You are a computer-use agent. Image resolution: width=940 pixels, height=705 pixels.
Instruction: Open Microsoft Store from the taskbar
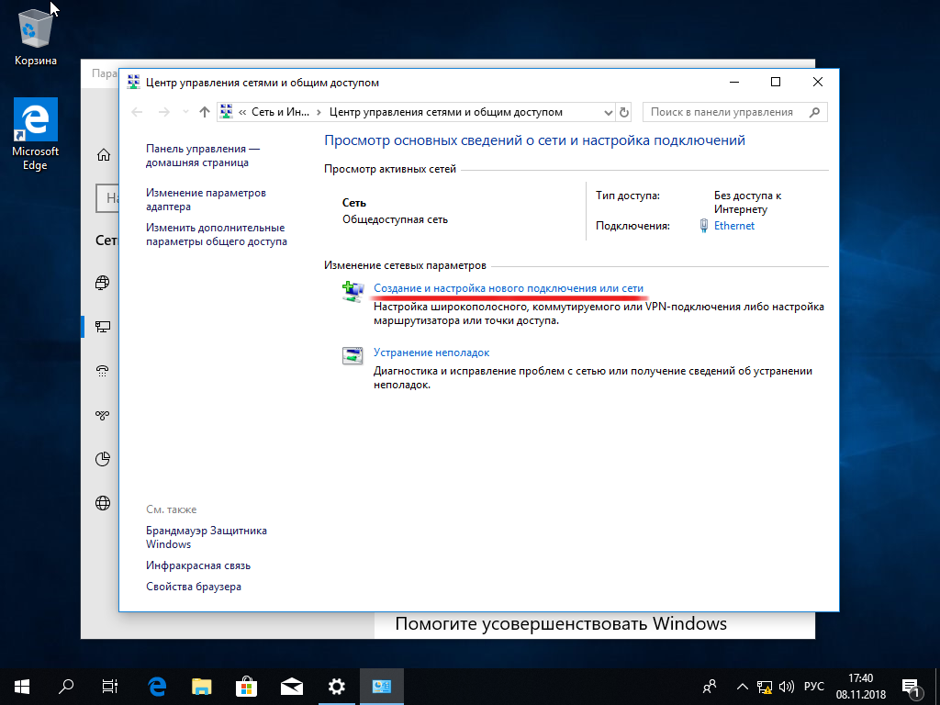[x=246, y=687]
